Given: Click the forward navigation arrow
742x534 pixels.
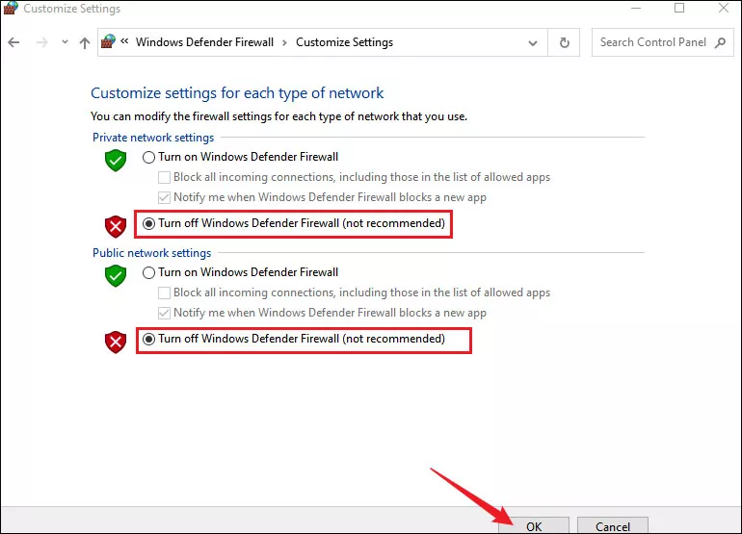Looking at the screenshot, I should pos(42,42).
